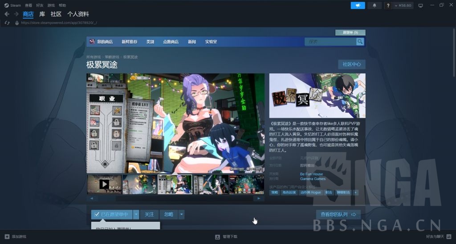Open the notifications bell
This screenshot has width=456, height=244.
(374, 5)
